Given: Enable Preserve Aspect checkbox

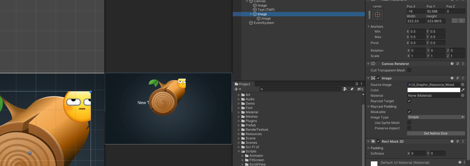Looking at the screenshot, I should [x=409, y=128].
